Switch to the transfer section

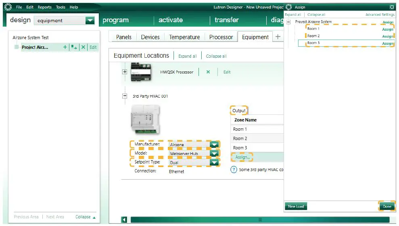tap(226, 20)
